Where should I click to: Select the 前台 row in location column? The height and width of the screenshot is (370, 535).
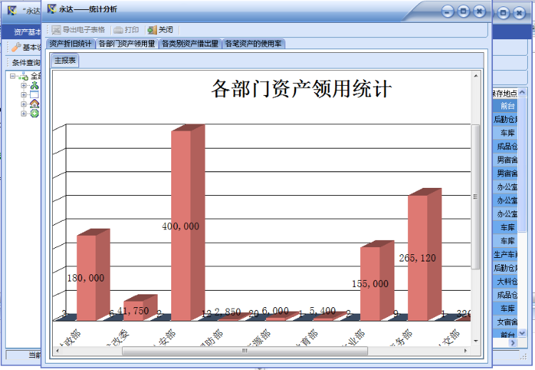[507, 106]
